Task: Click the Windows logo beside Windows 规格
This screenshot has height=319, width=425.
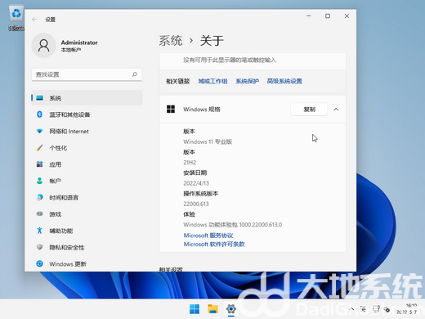Action: [x=171, y=109]
